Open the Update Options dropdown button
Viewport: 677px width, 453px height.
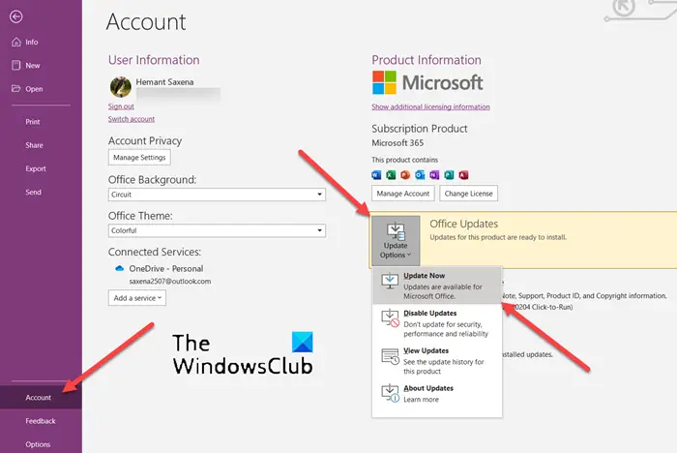396,240
